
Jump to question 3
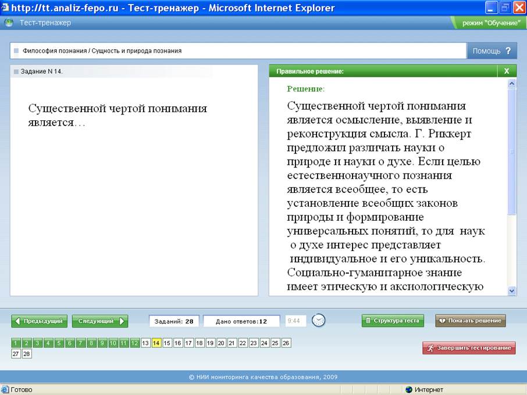(37, 343)
